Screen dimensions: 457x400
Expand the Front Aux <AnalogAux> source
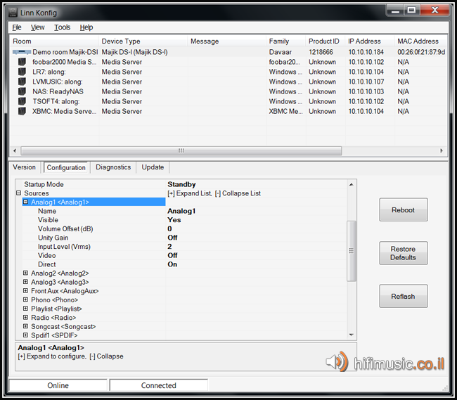coord(25,291)
